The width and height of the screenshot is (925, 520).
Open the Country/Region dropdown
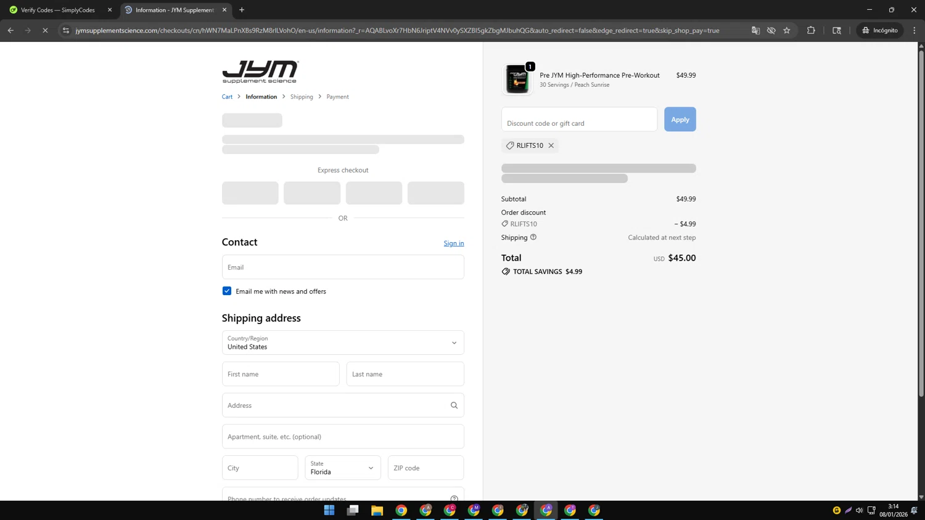click(343, 343)
